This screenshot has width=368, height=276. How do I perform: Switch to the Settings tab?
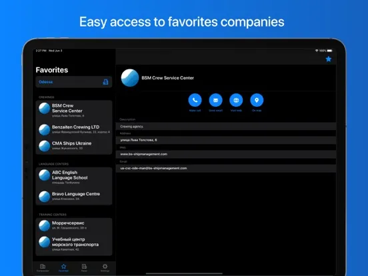(105, 267)
